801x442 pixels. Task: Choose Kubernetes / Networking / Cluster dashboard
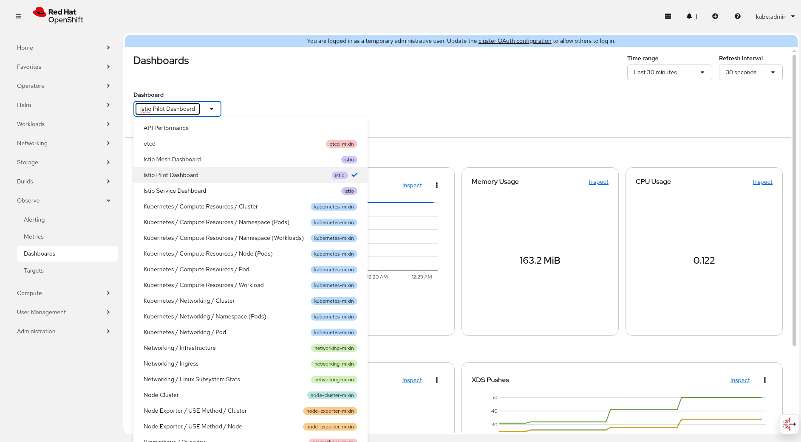tap(189, 301)
